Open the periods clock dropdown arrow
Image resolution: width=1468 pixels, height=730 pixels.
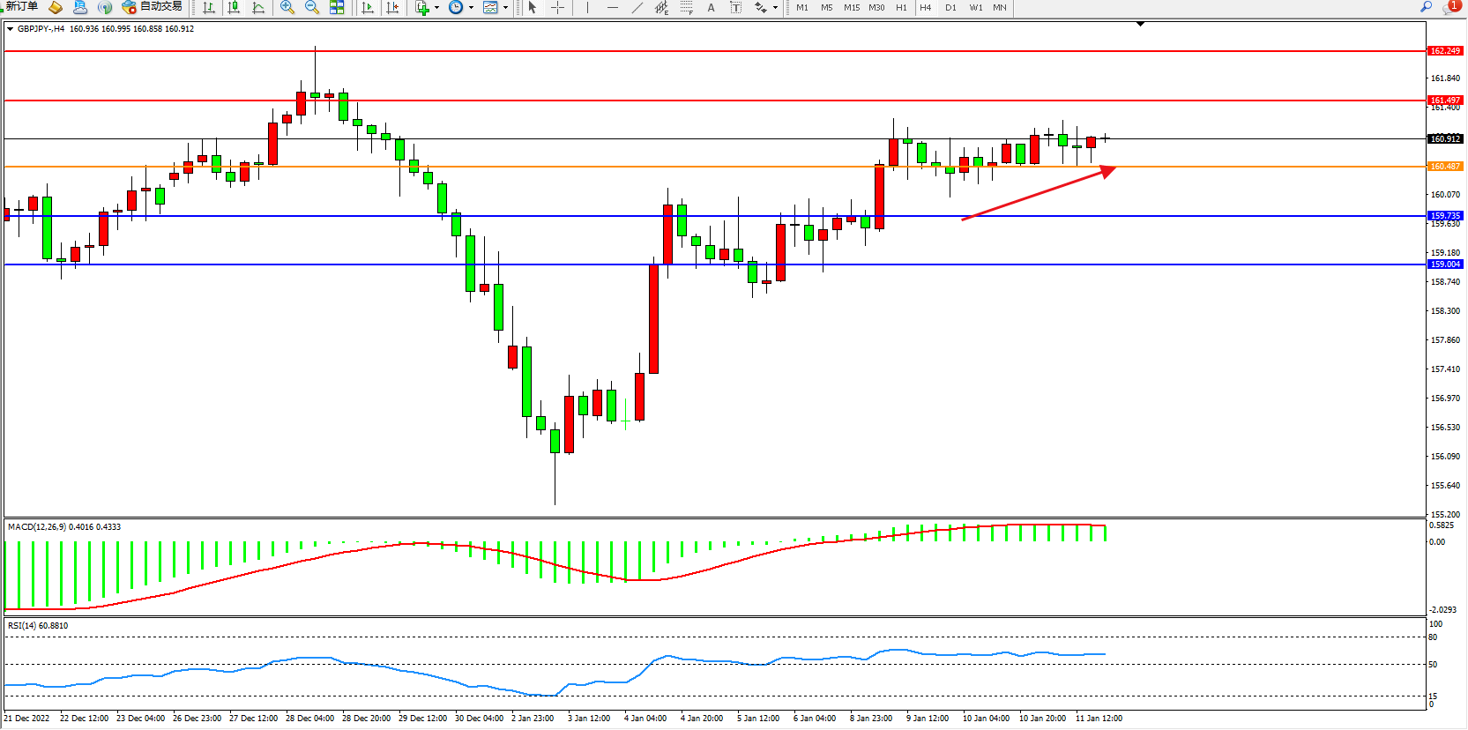(x=471, y=8)
